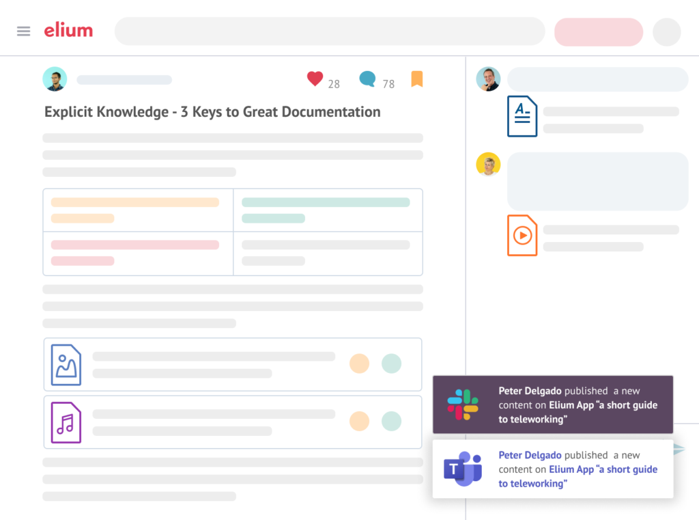Open the blue text document icon
699x520 pixels.
pos(522,116)
